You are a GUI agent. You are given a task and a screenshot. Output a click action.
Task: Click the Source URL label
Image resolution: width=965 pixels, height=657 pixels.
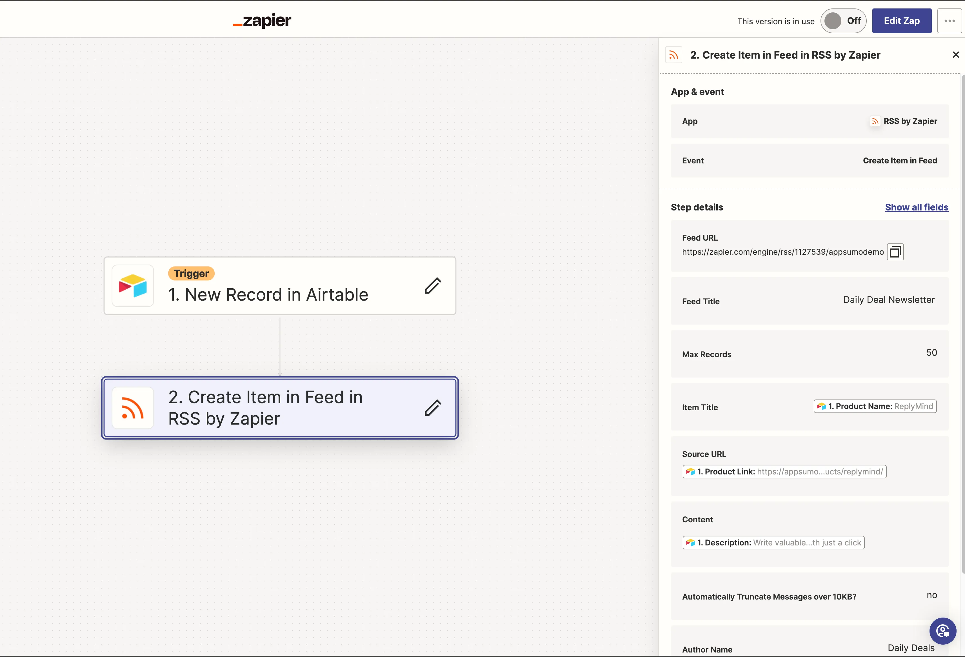click(x=704, y=454)
